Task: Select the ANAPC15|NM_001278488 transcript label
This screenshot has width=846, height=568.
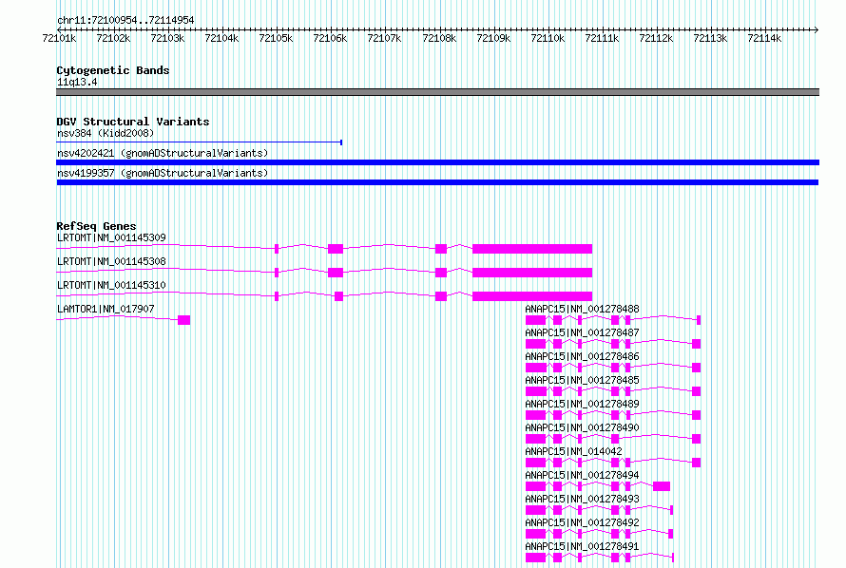Action: (582, 309)
